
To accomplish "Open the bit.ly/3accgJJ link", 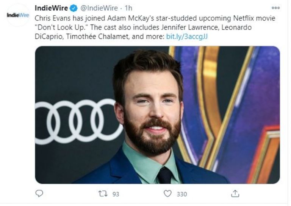I will (x=188, y=37).
